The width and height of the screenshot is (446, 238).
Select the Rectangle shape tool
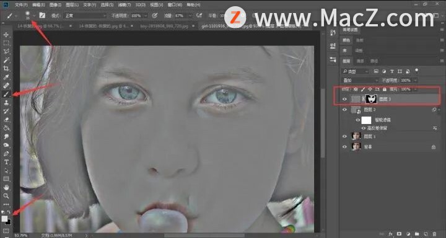[6, 179]
